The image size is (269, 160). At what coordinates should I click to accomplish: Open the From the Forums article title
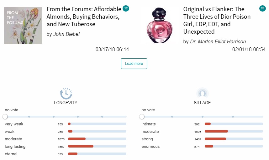pos(84,17)
